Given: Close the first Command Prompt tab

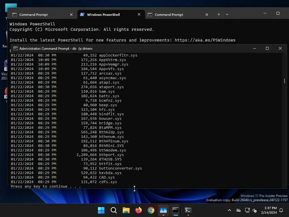Looking at the screenshot, I should pyautogui.click(x=71, y=15).
